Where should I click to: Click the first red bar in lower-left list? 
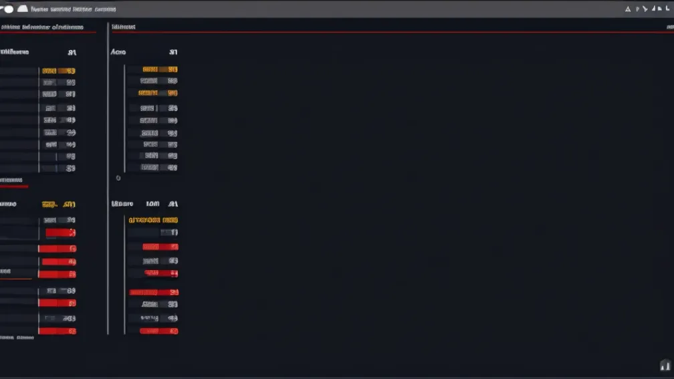tap(61, 233)
